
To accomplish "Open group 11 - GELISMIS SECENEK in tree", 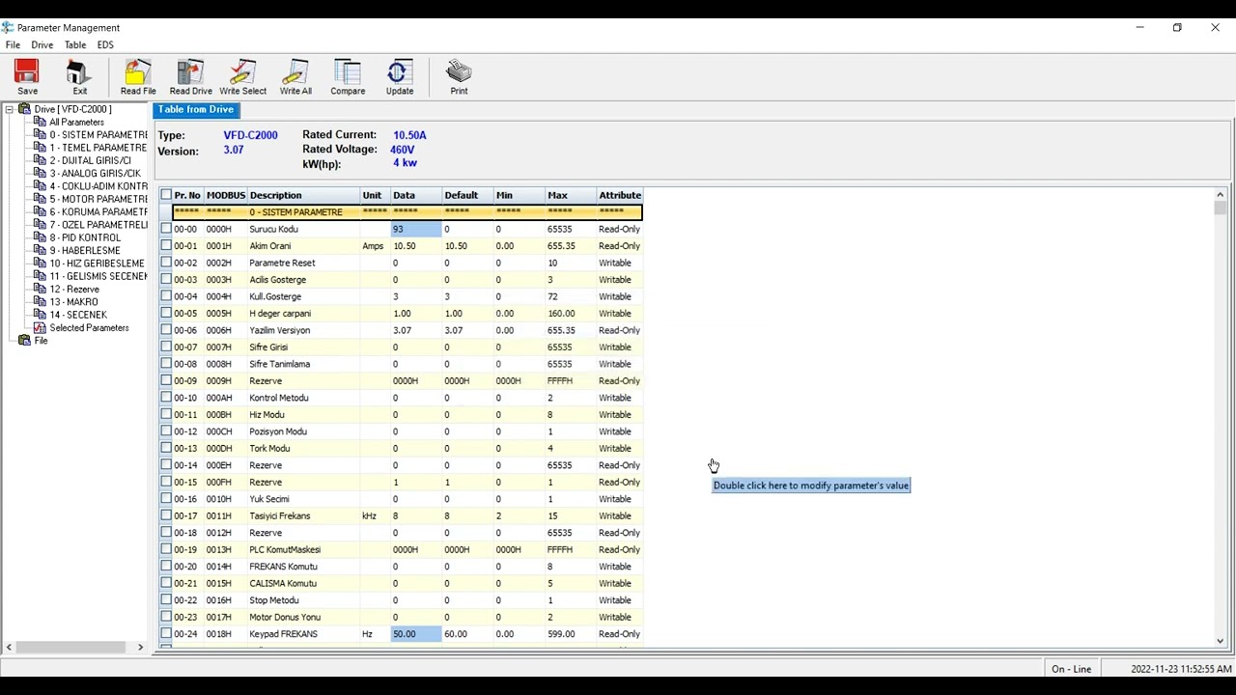I will [x=98, y=276].
